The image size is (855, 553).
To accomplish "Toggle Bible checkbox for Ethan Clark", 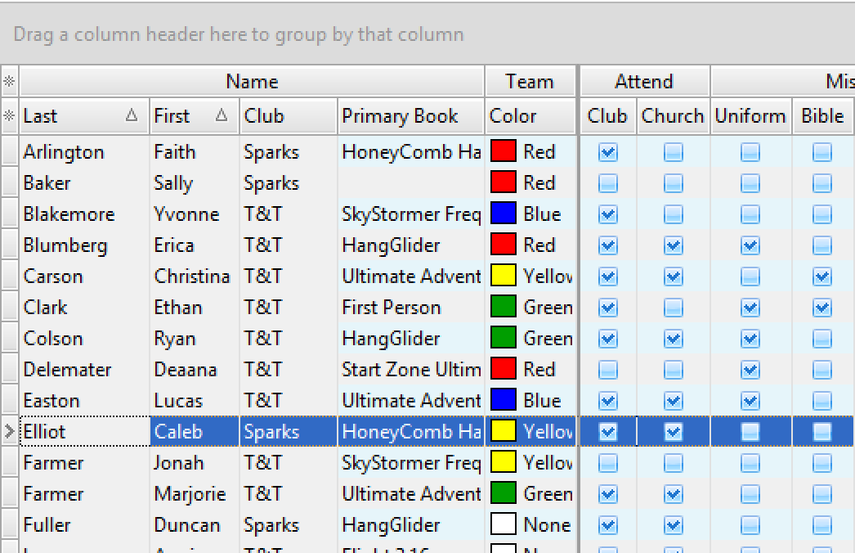I will 821,308.
